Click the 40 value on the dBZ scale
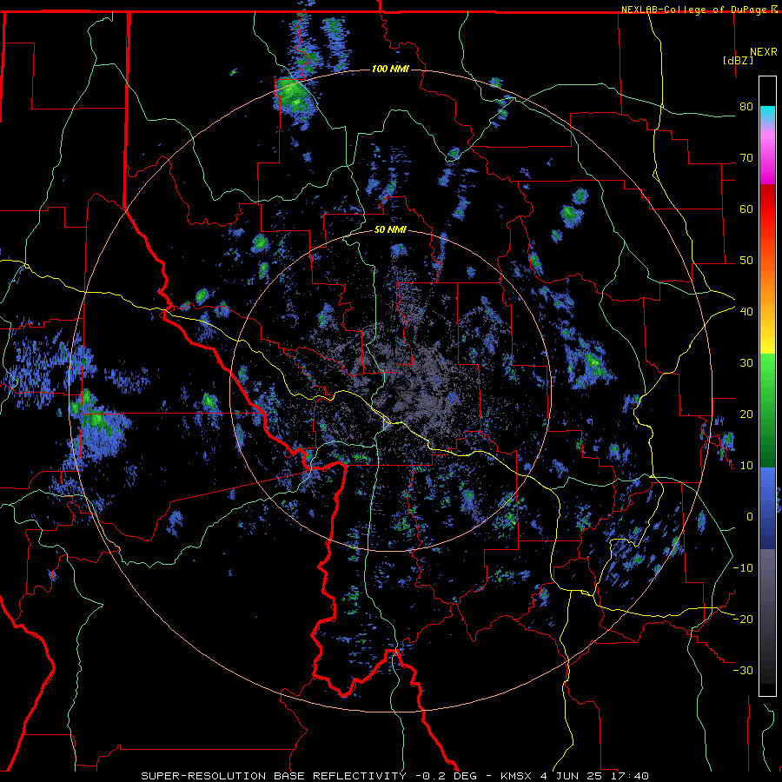Image resolution: width=782 pixels, height=782 pixels. point(746,312)
